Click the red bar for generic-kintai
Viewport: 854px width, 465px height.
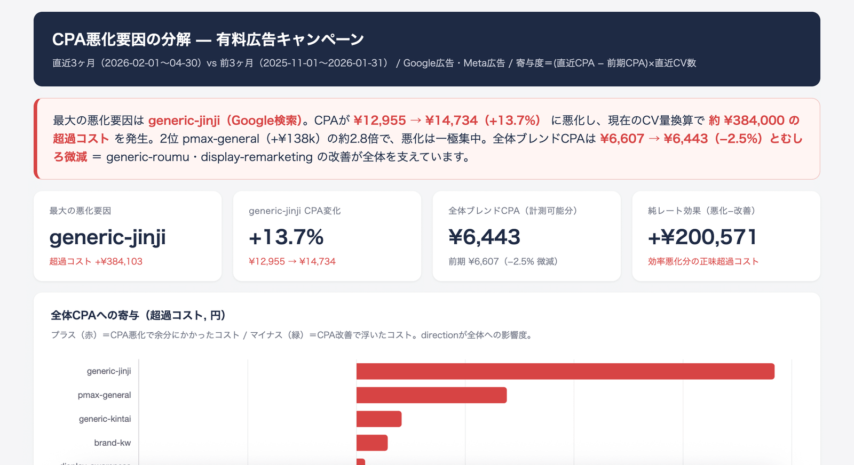[x=379, y=419]
